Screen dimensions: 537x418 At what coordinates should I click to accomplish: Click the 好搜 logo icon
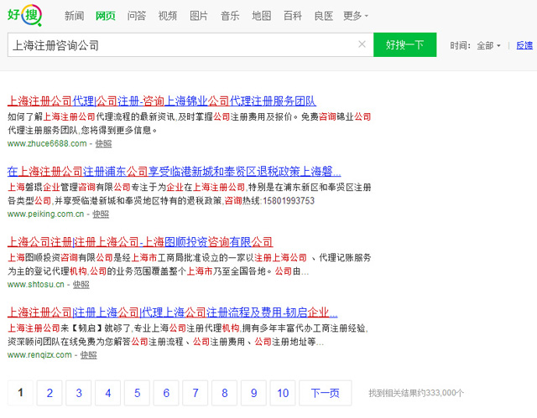(x=26, y=15)
